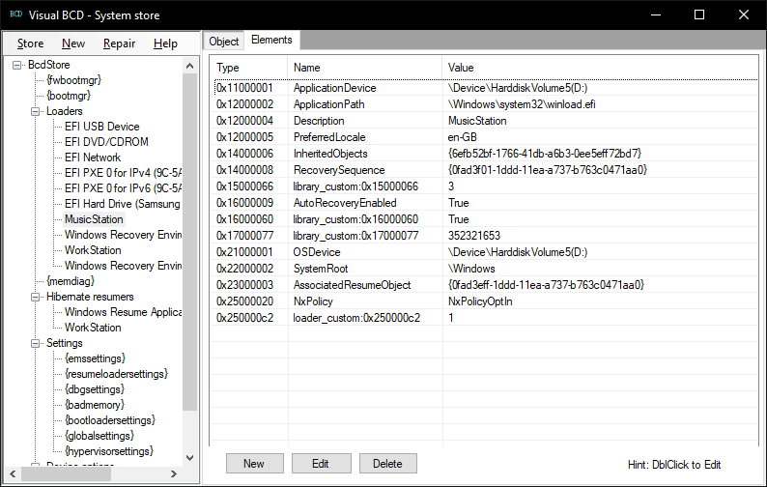Click the BCD app icon in title bar
The width and height of the screenshot is (767, 487).
pyautogui.click(x=15, y=14)
